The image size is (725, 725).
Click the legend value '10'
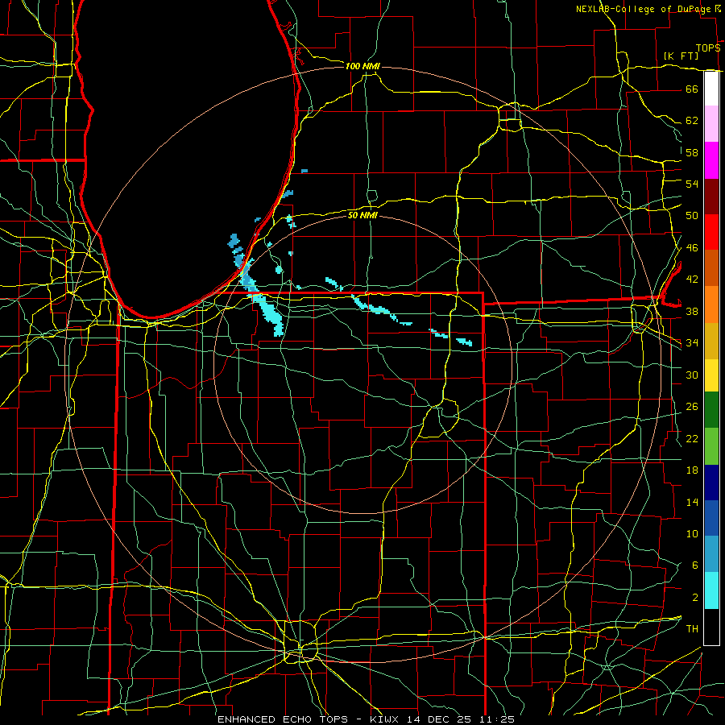692,533
